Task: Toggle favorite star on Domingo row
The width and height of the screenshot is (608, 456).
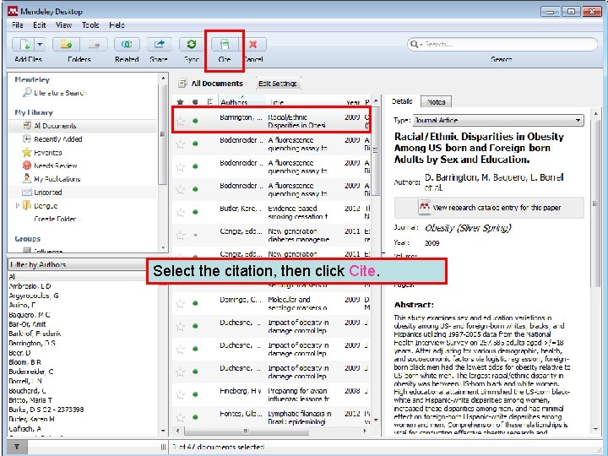Action: (x=180, y=304)
